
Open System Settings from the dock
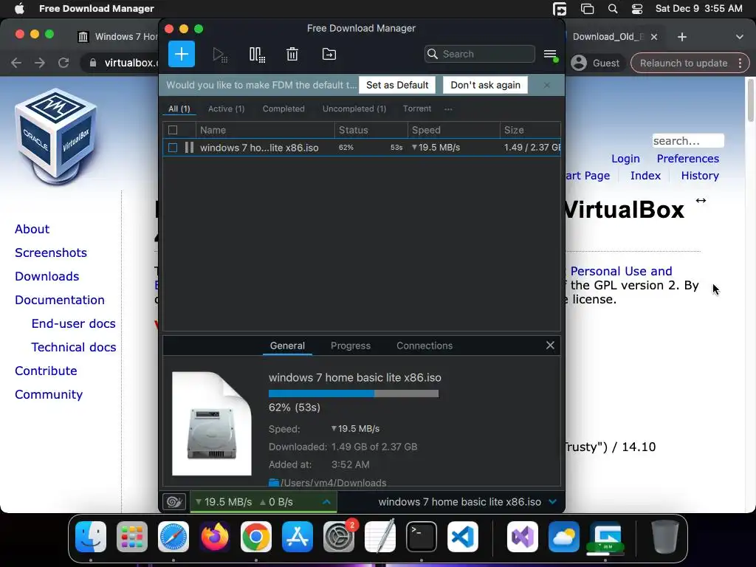(x=338, y=537)
